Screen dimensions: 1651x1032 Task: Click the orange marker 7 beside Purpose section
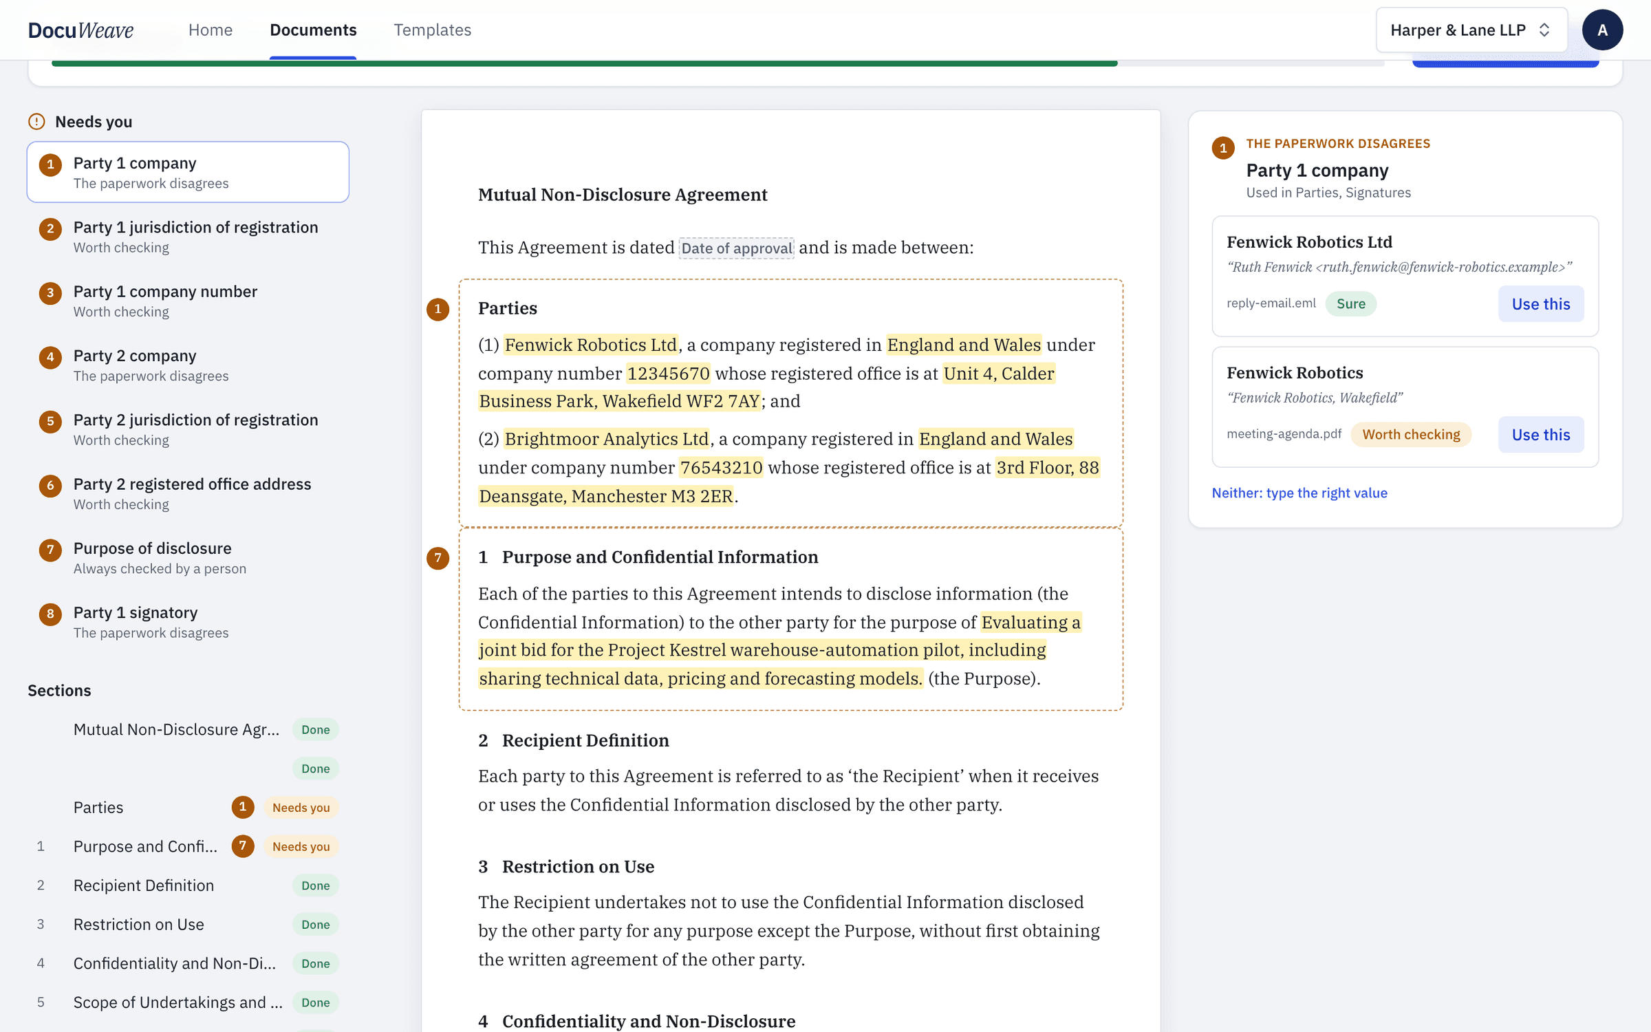pyautogui.click(x=438, y=558)
